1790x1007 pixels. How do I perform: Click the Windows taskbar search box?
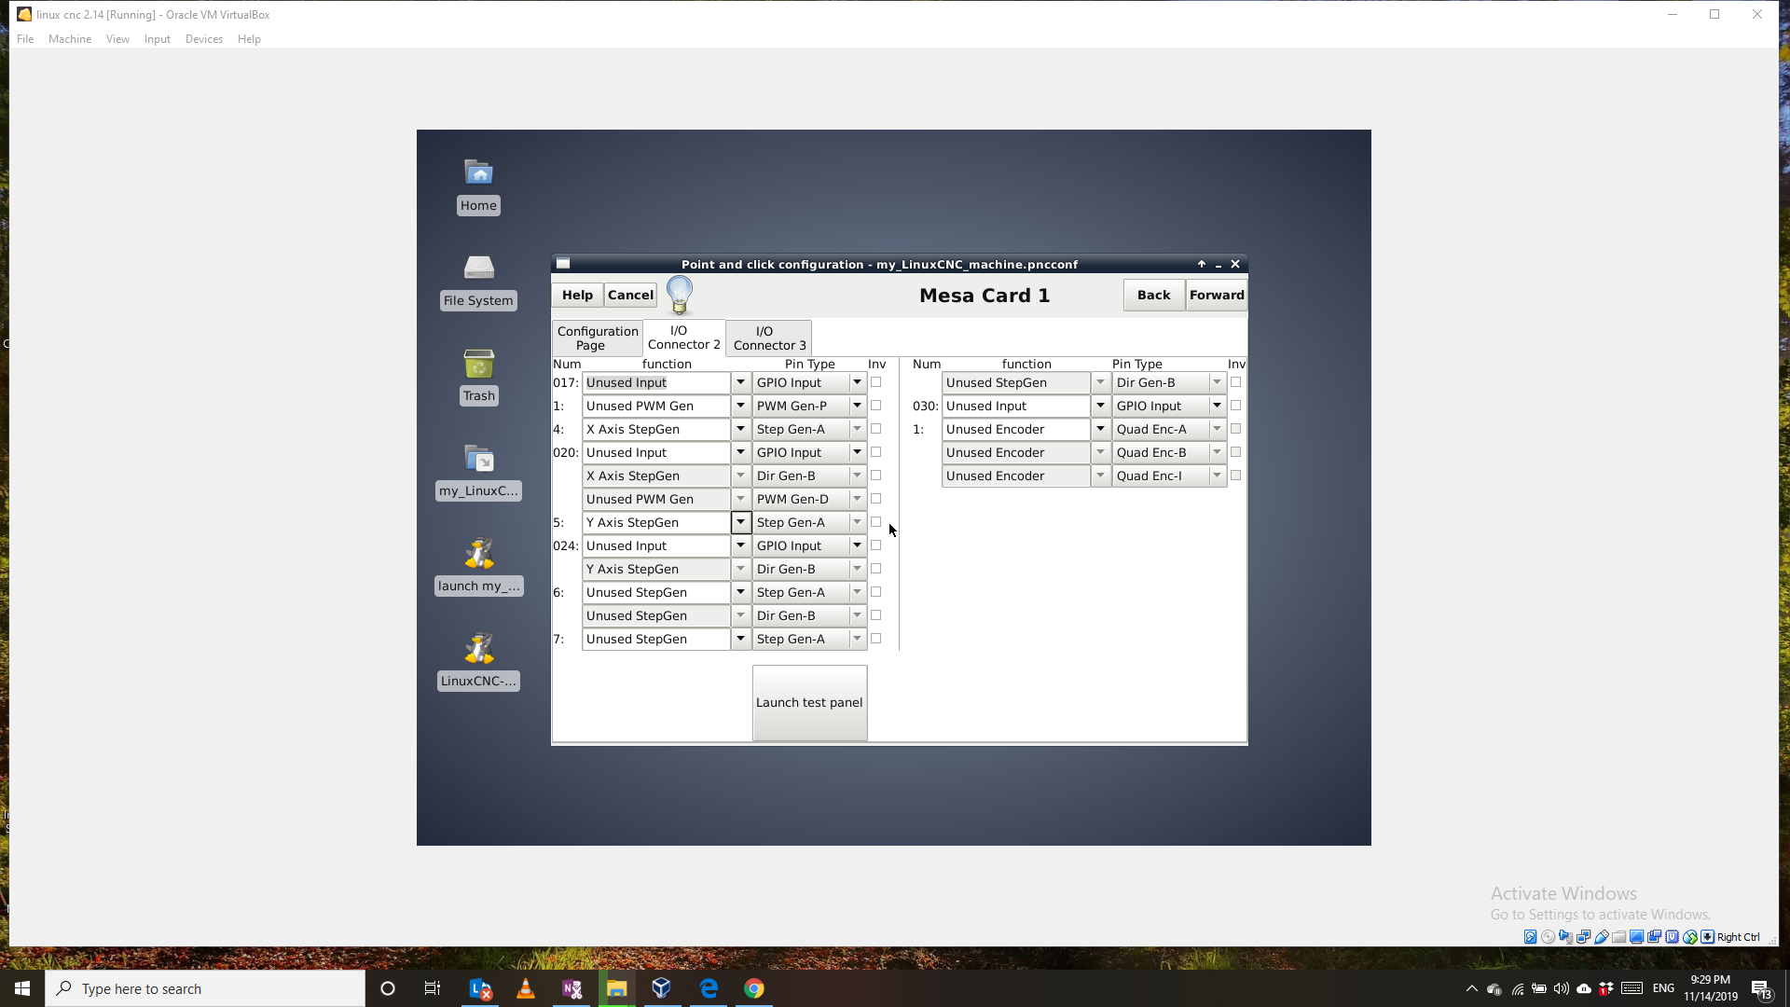click(x=205, y=988)
